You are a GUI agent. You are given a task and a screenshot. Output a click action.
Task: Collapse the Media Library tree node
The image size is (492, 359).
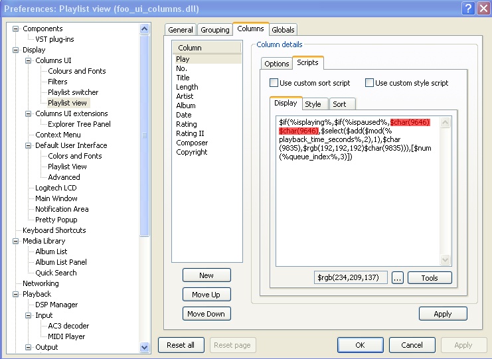(16, 241)
